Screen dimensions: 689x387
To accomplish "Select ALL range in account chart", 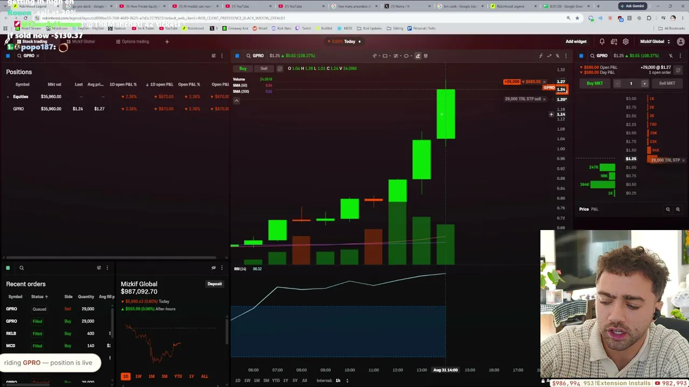I will [205, 376].
